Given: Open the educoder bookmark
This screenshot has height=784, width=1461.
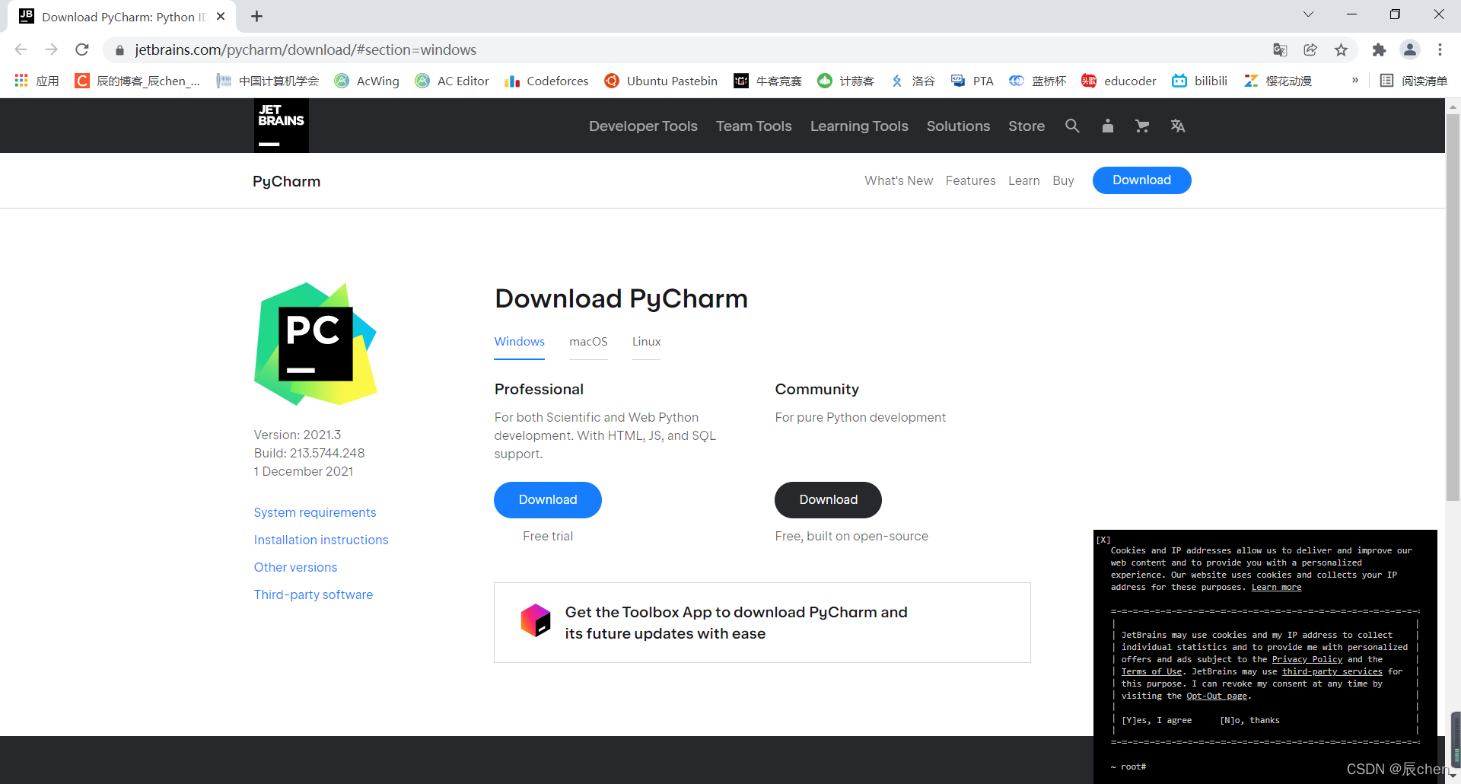Looking at the screenshot, I should point(1119,81).
